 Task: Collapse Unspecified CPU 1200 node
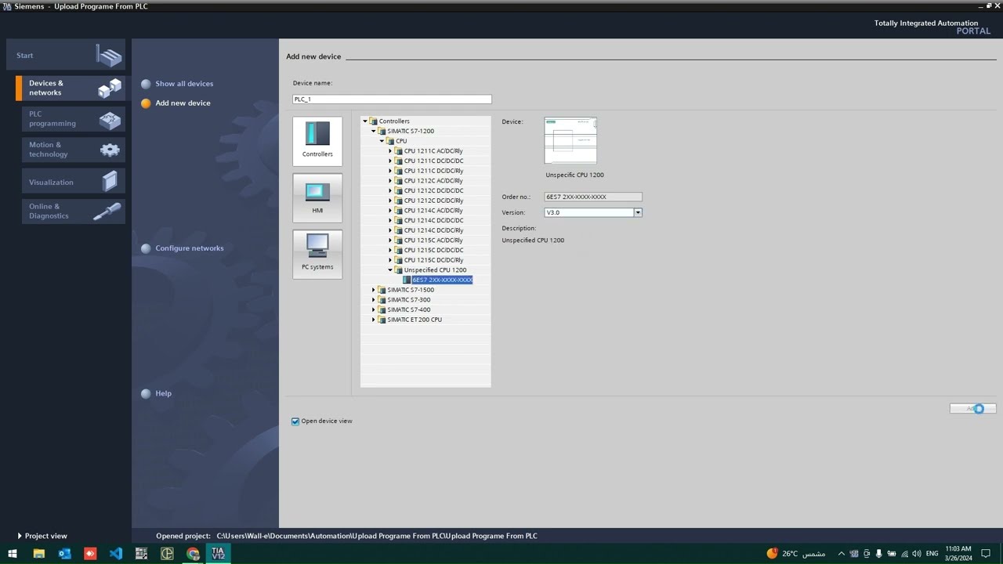pos(390,270)
